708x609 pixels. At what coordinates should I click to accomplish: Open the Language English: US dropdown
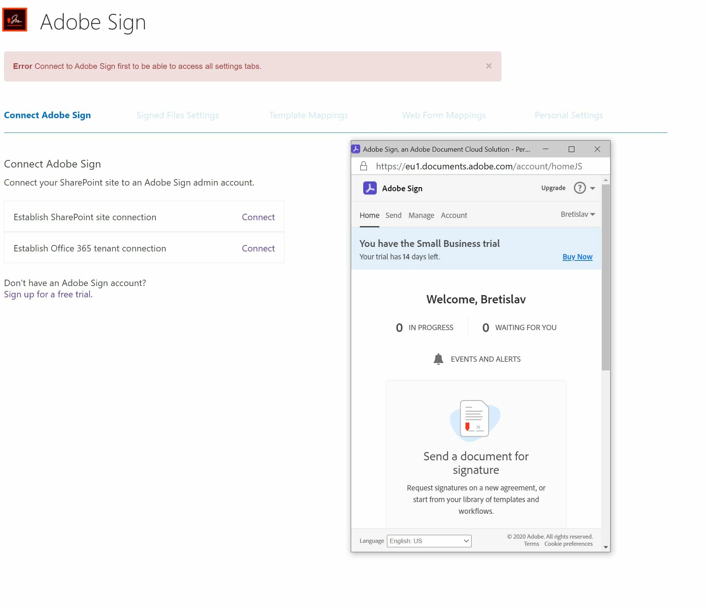click(429, 541)
